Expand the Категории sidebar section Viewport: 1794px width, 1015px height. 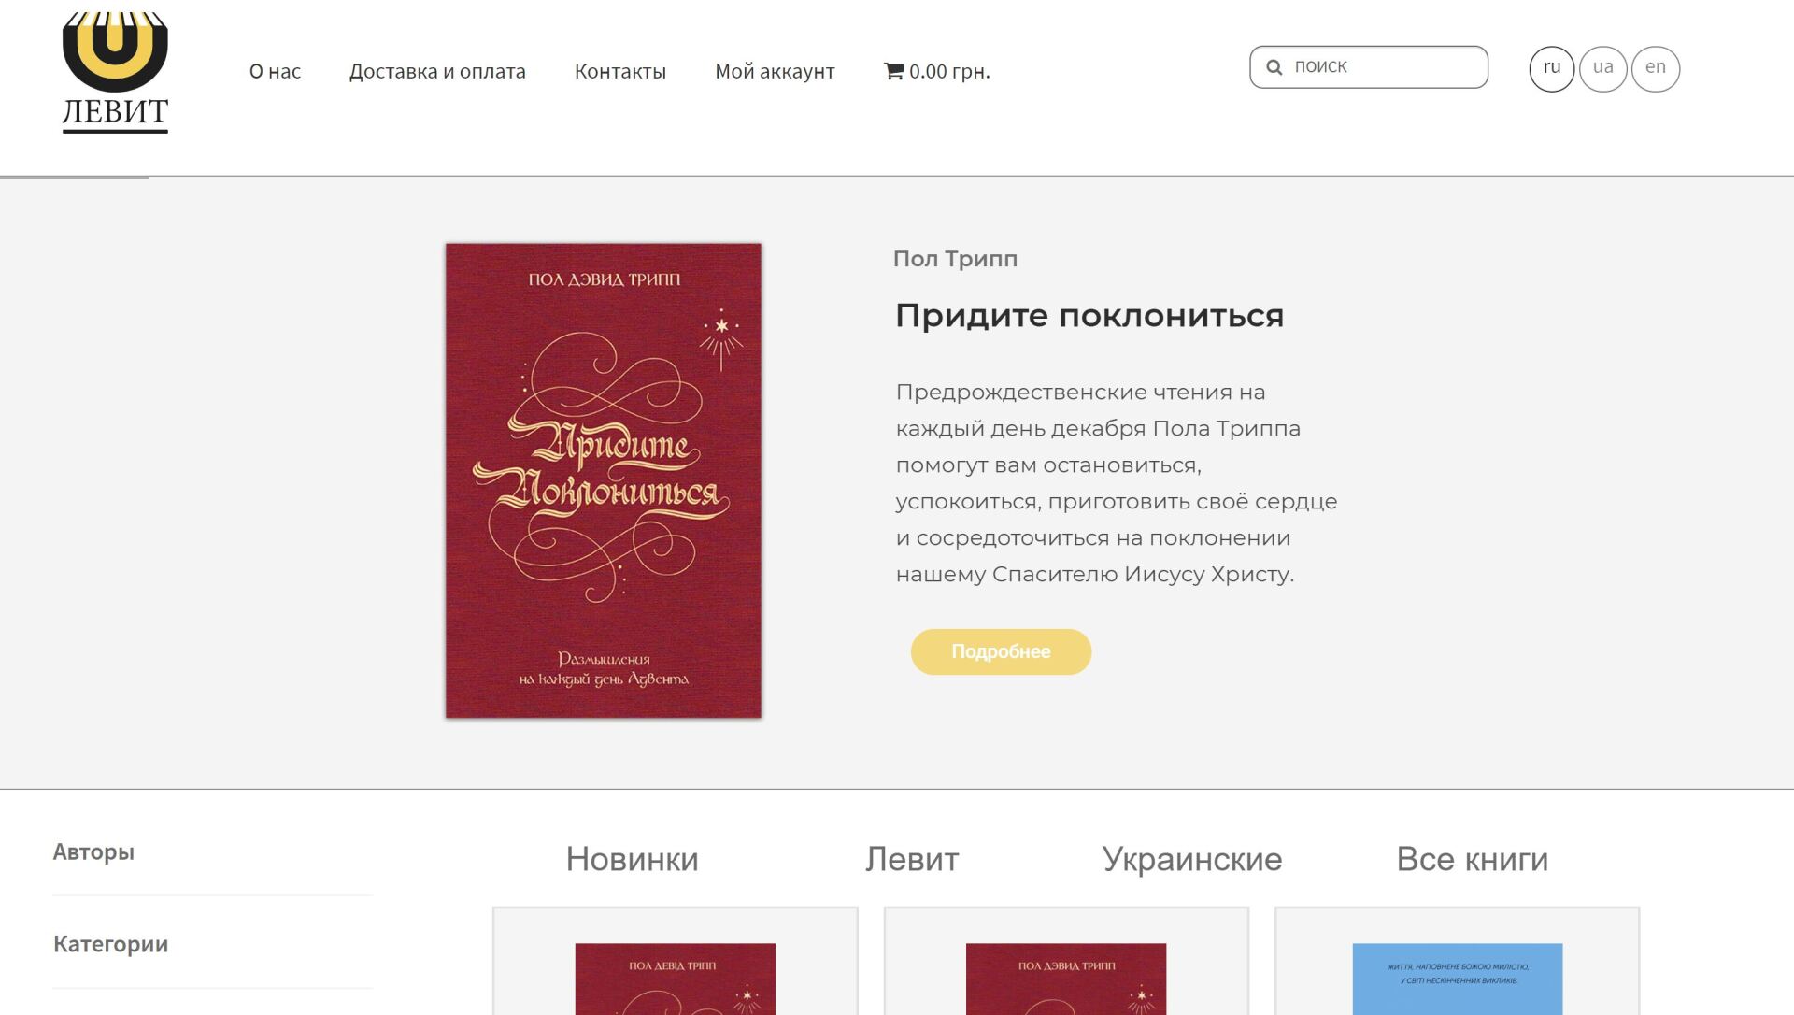(111, 944)
